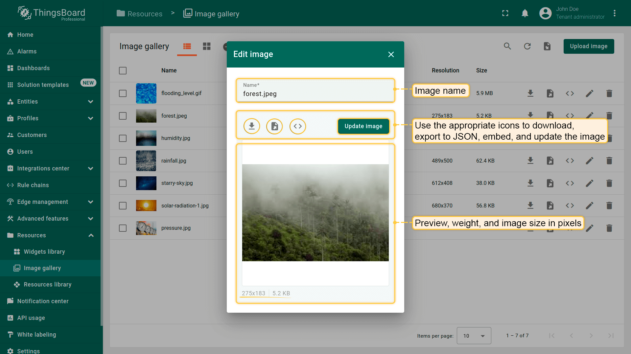Go to Rule chains page
Screen dimensions: 631x354
[33, 185]
